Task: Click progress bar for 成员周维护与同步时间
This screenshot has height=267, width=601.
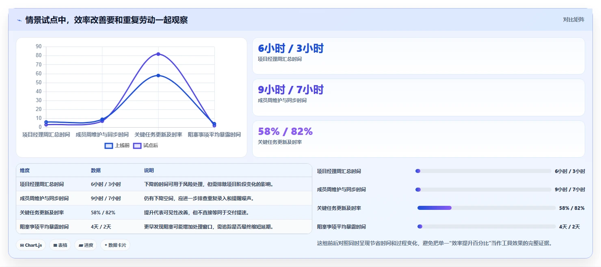Action: click(x=483, y=190)
